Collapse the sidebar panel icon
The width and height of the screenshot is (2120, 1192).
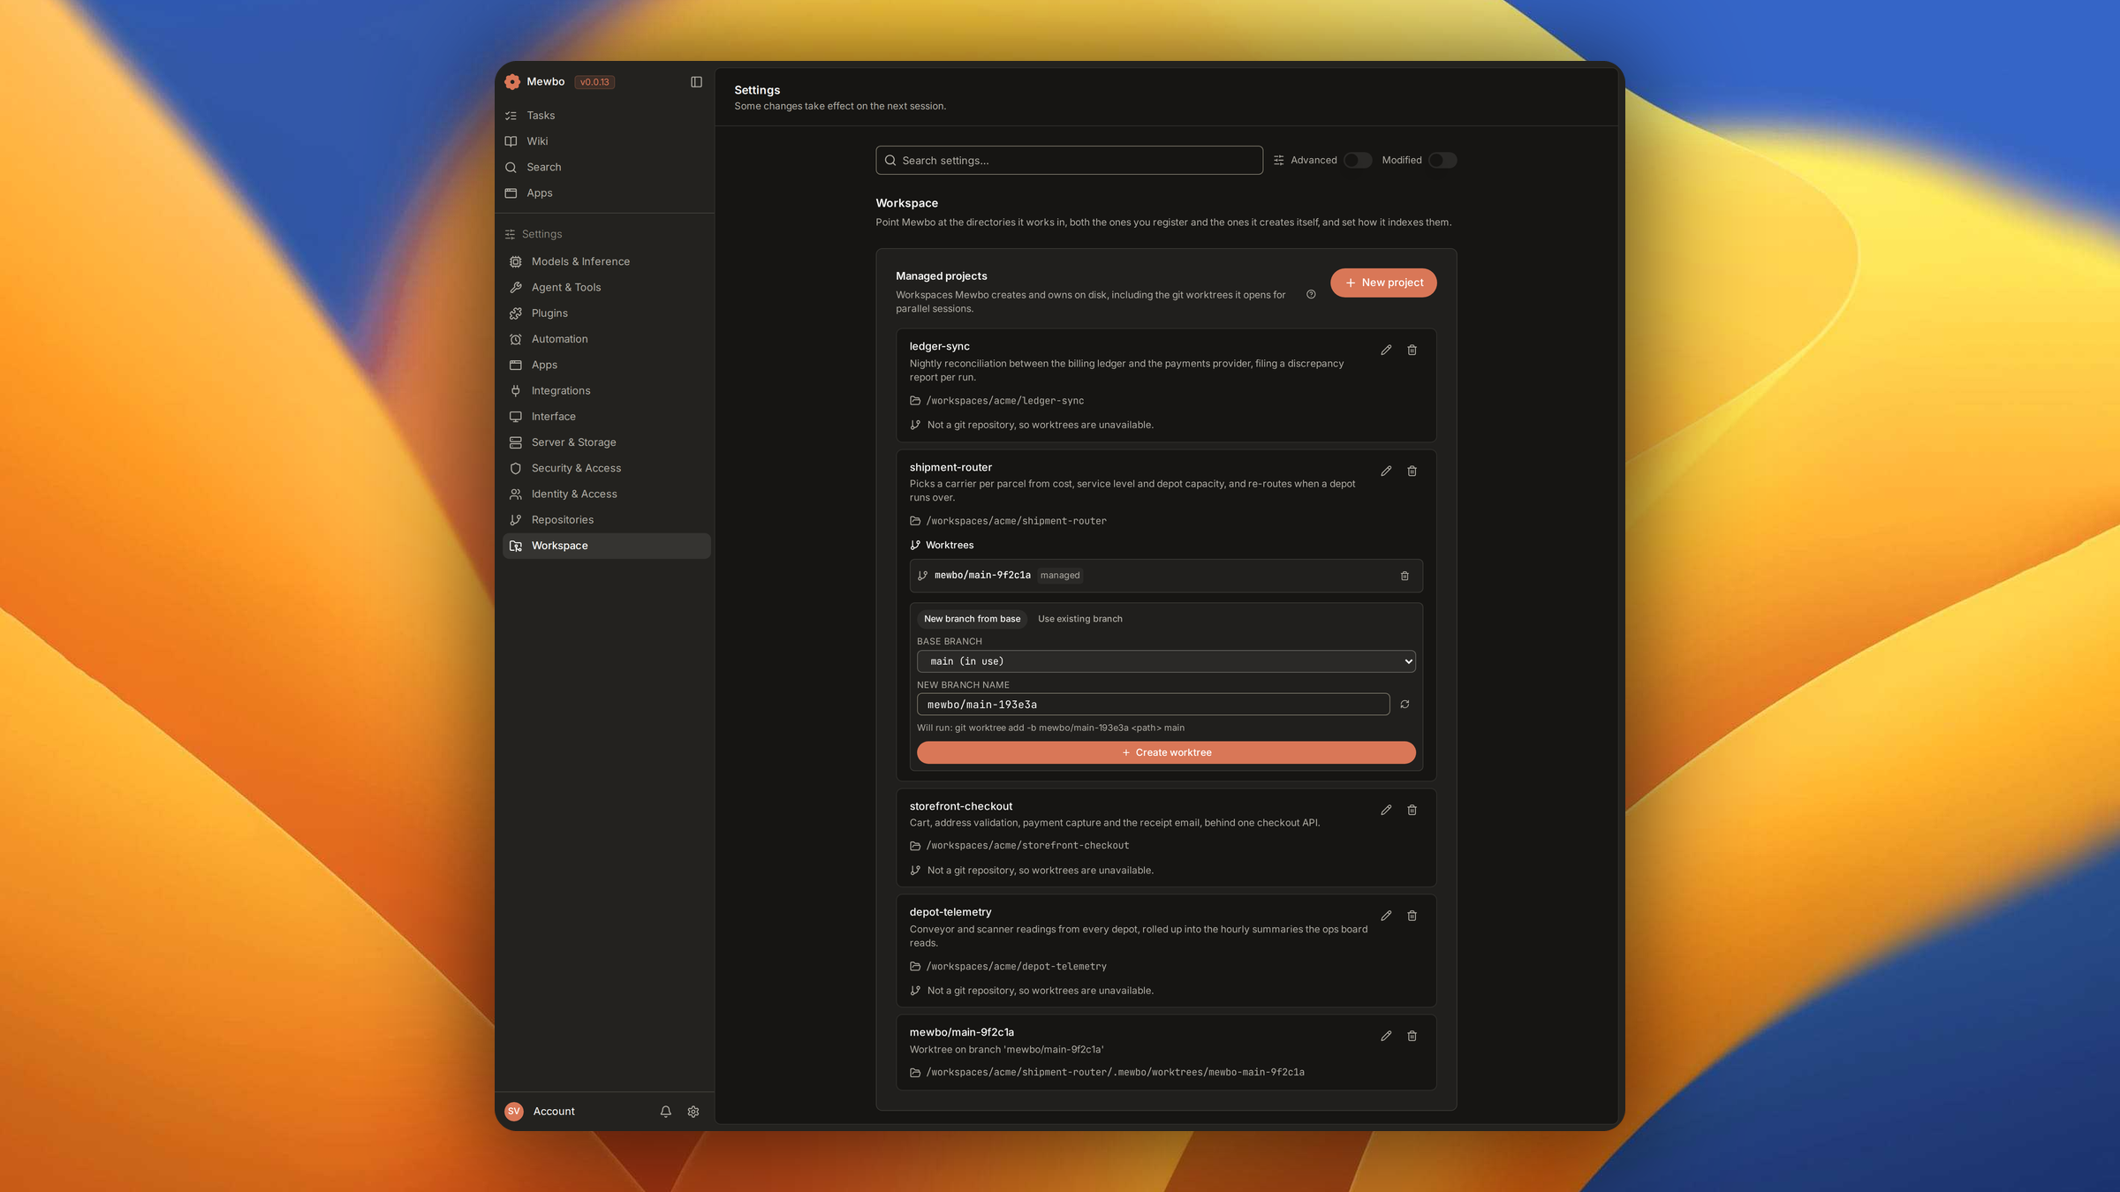pyautogui.click(x=696, y=82)
